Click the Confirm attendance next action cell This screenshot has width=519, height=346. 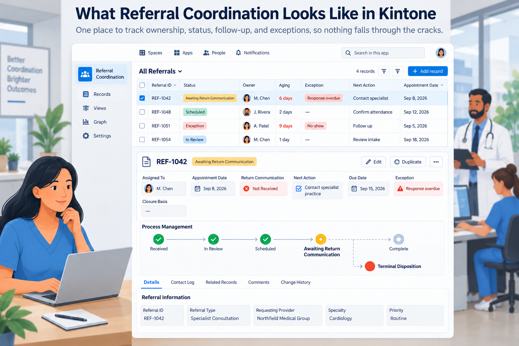[x=373, y=112]
